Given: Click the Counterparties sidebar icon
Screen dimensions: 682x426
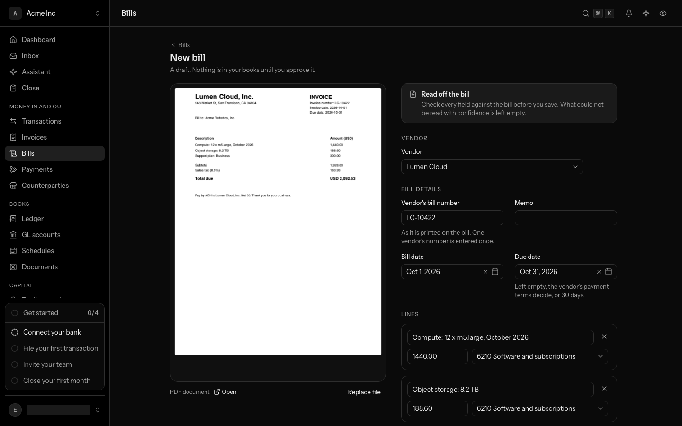Looking at the screenshot, I should click(13, 186).
